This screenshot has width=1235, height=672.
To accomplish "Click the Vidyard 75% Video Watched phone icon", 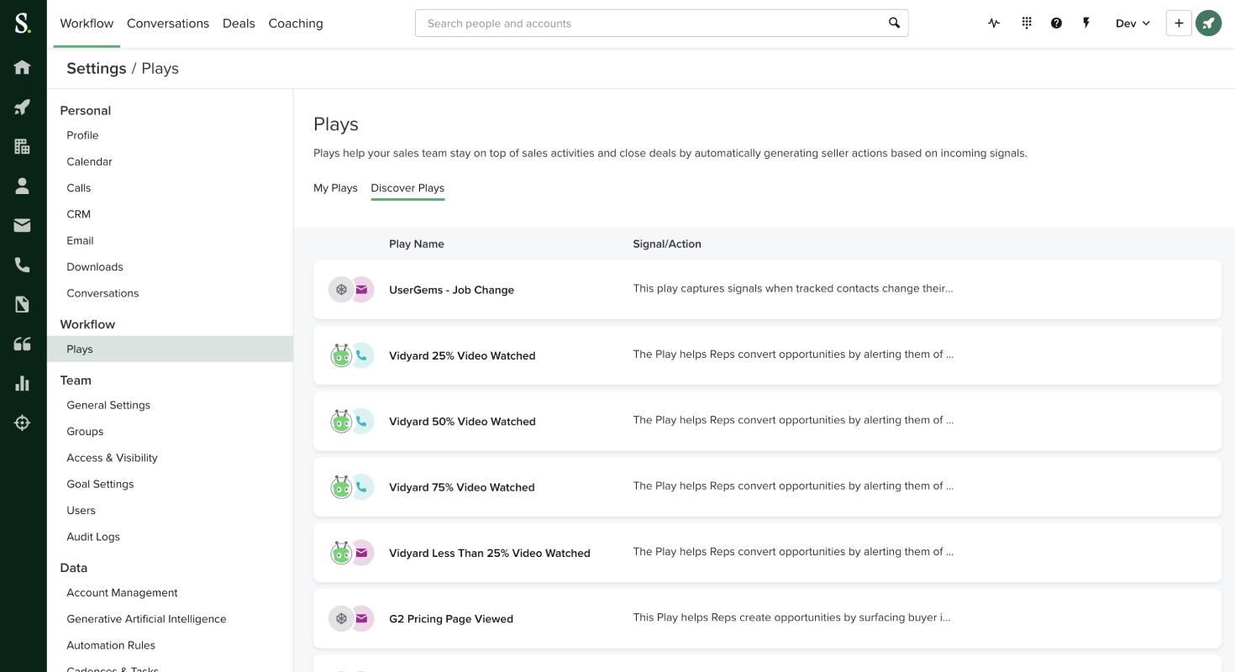I will pyautogui.click(x=361, y=487).
